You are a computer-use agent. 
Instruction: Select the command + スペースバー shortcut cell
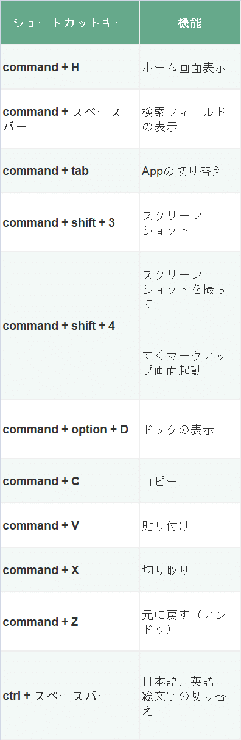(x=69, y=119)
